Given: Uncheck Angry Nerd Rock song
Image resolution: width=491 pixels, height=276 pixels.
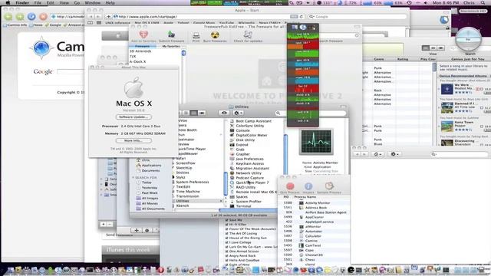Looking at the screenshot, I should [227, 255].
